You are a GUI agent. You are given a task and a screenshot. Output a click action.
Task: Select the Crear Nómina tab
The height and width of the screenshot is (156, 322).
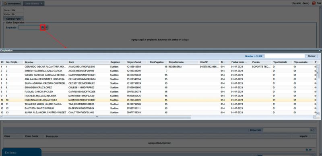pos(32,4)
